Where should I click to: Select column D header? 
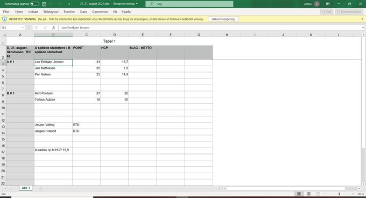click(x=114, y=35)
